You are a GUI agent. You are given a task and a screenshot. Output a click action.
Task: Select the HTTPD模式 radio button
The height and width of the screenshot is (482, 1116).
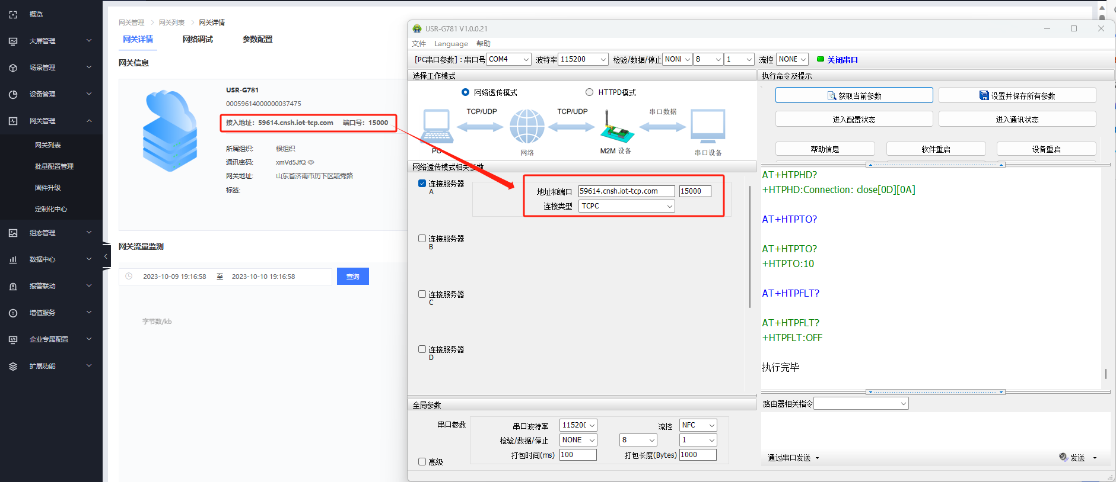click(x=589, y=92)
